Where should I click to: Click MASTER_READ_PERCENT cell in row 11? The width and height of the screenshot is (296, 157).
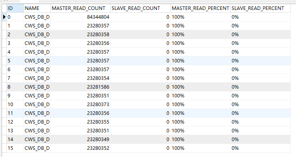(201, 113)
